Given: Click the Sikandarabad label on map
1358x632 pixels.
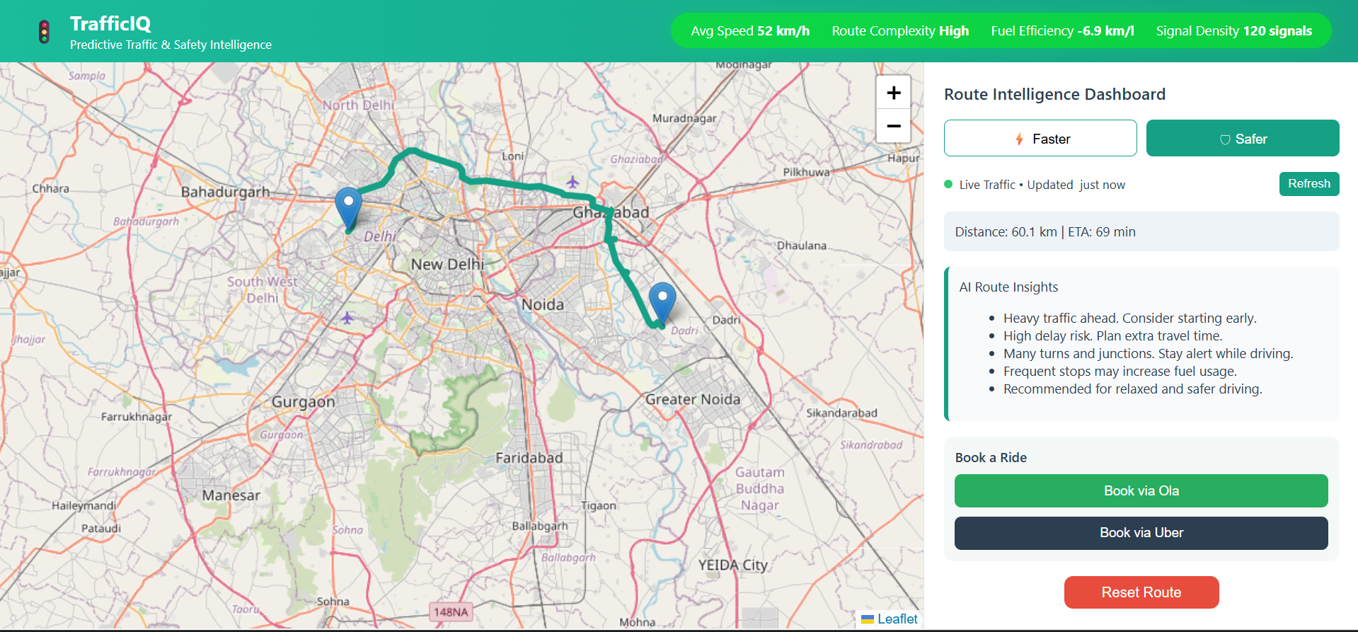Looking at the screenshot, I should pos(841,413).
